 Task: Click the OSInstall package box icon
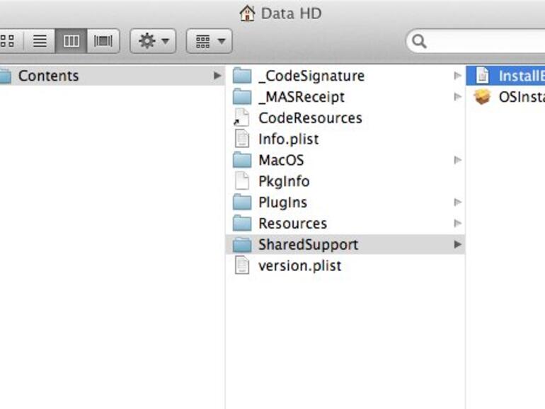[482, 97]
